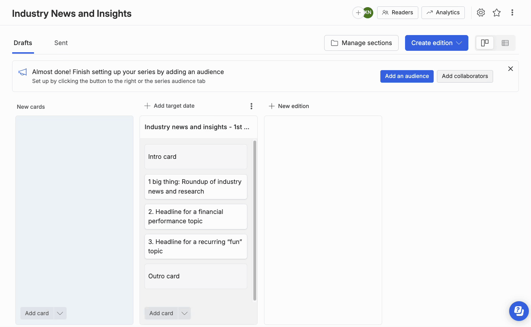
Task: Dismiss the audience setup banner
Action: 511,69
